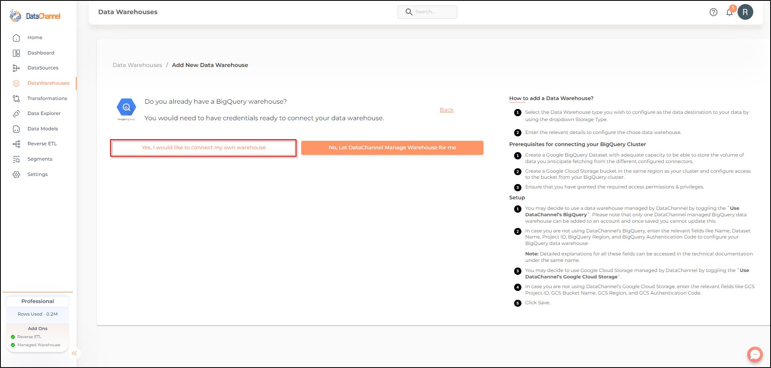Open the help question mark icon
The image size is (771, 368).
[713, 12]
